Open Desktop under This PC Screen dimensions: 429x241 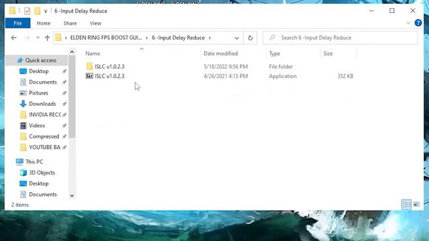click(x=39, y=183)
